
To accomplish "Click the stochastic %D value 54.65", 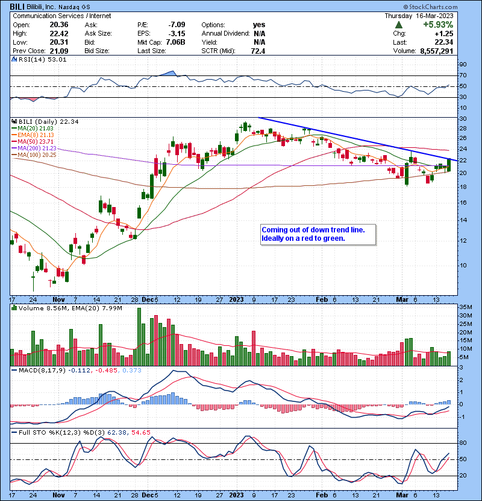I will [140, 433].
